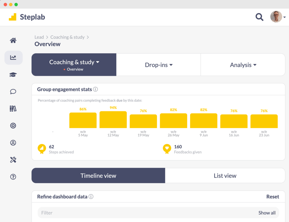Click the search magnifier icon in header
This screenshot has width=289, height=222.
coord(259,17)
